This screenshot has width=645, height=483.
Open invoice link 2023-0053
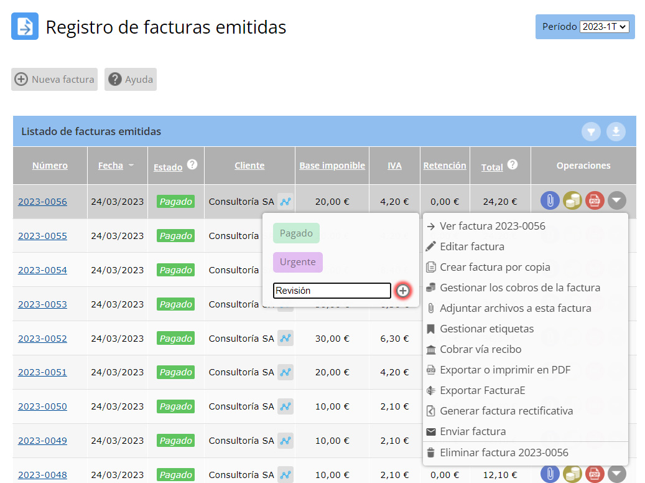(x=42, y=304)
